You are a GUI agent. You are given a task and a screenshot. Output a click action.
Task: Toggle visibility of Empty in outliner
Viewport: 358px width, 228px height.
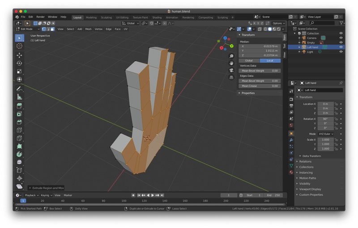point(341,42)
